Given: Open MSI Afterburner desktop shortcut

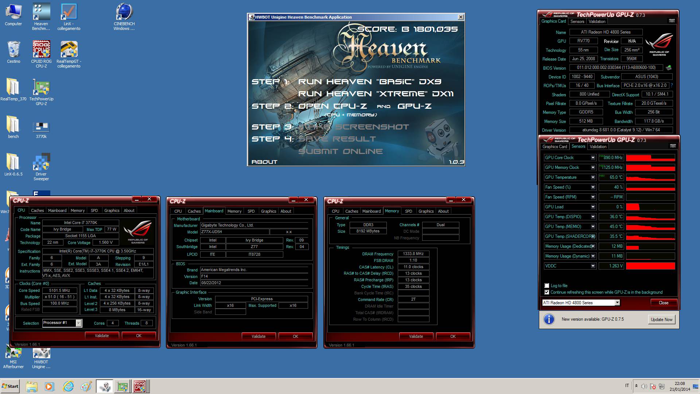Looking at the screenshot, I should [13, 358].
